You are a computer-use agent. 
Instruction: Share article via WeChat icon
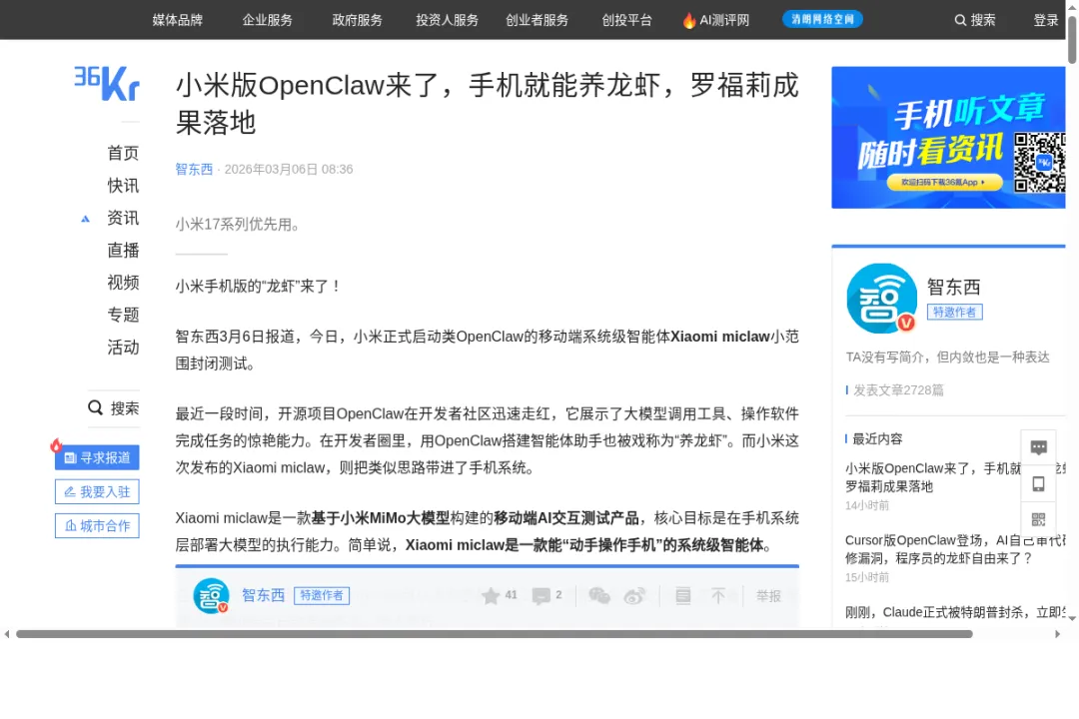click(599, 596)
